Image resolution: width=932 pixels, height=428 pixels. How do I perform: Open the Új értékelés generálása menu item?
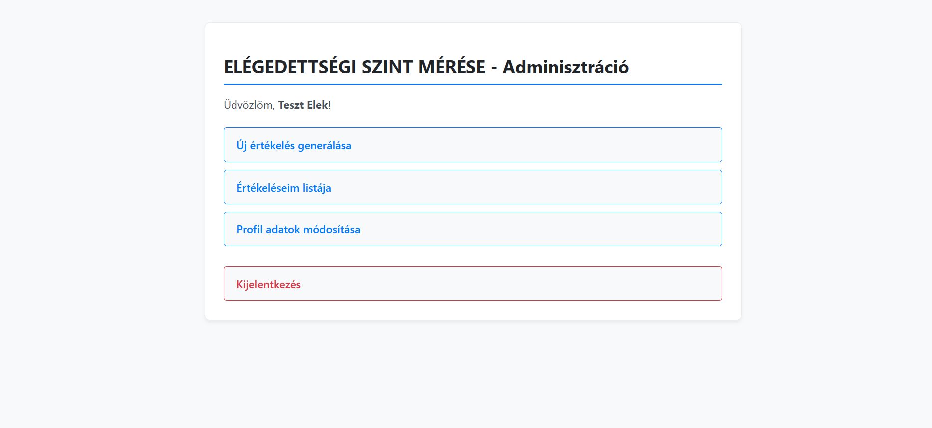pos(472,145)
